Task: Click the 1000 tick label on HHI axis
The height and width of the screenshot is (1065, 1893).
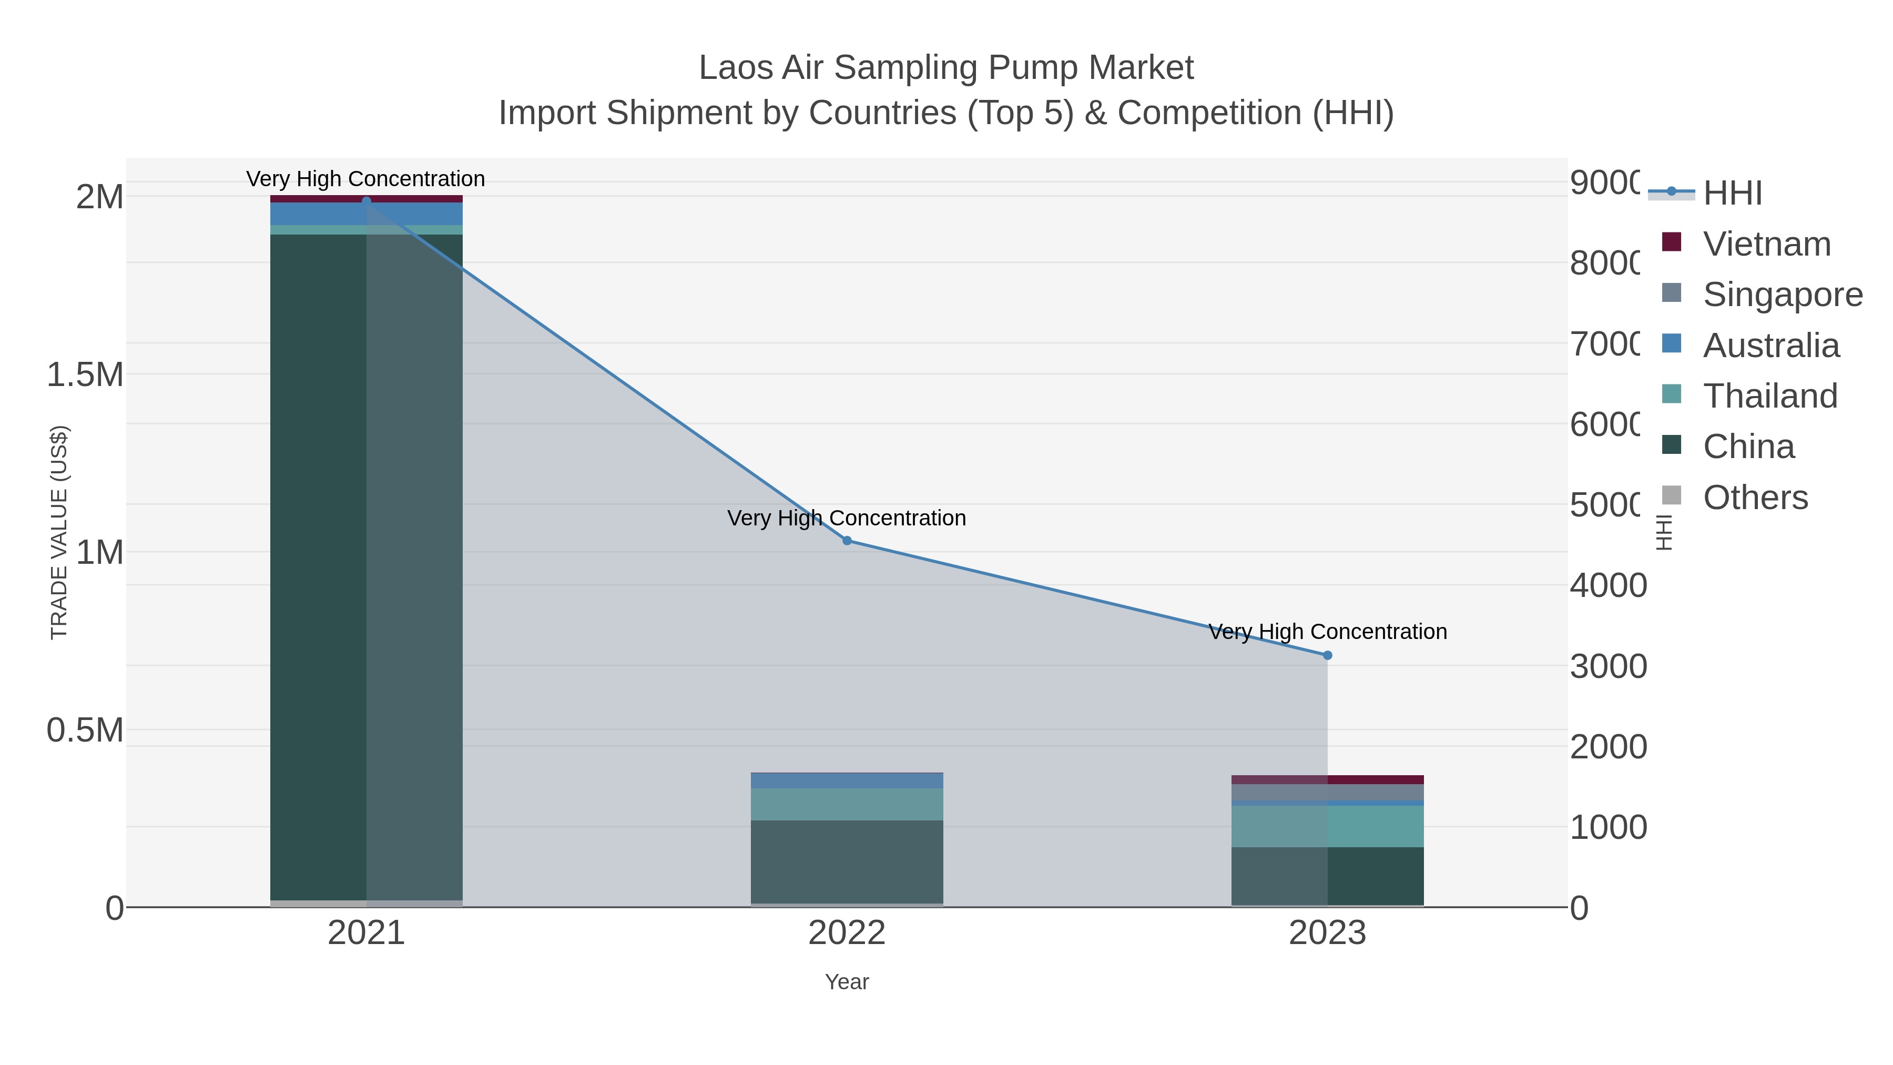Action: (1609, 828)
